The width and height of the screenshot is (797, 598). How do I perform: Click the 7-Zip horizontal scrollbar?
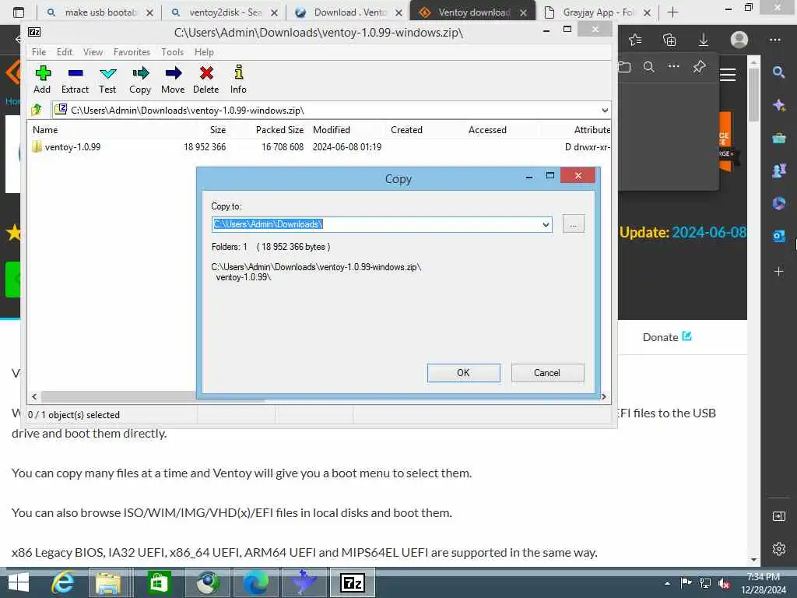pos(153,396)
